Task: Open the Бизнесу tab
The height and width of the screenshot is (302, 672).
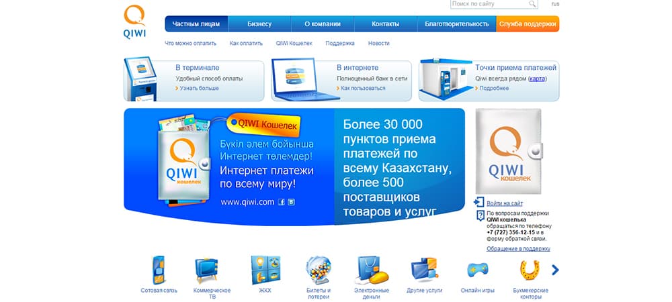Action: coord(259,24)
